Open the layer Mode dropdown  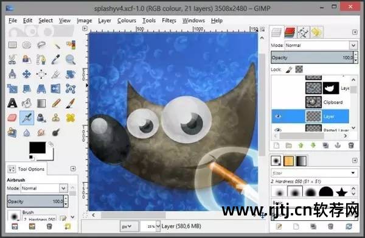click(321, 45)
